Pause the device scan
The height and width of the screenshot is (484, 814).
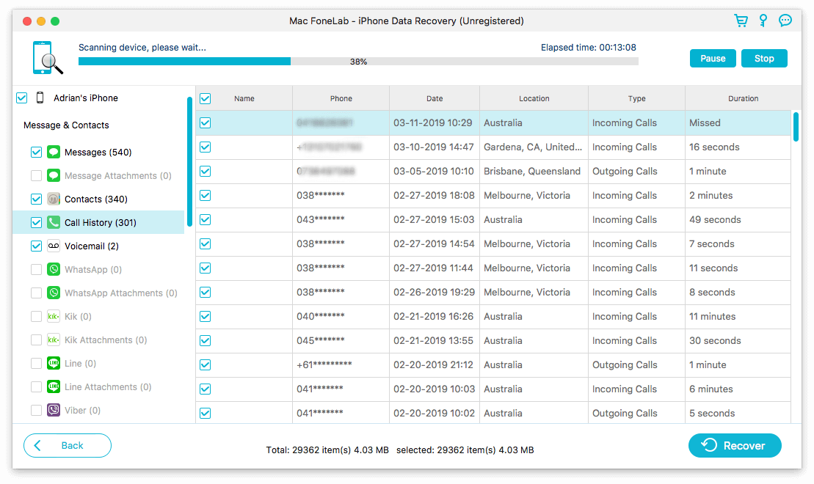coord(712,58)
